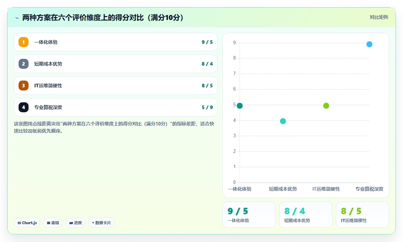This screenshot has height=242, width=403.
Task: Click the 短期成本优势 x-axis label
Action: click(283, 189)
